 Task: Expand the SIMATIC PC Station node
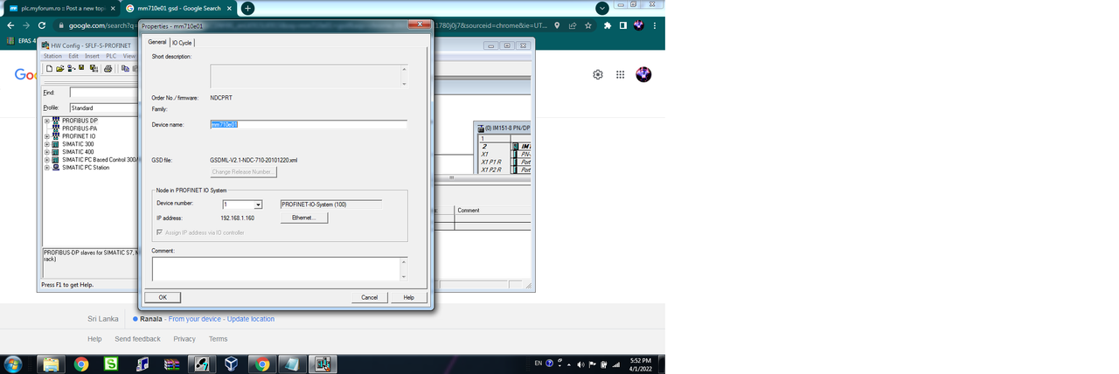(47, 168)
